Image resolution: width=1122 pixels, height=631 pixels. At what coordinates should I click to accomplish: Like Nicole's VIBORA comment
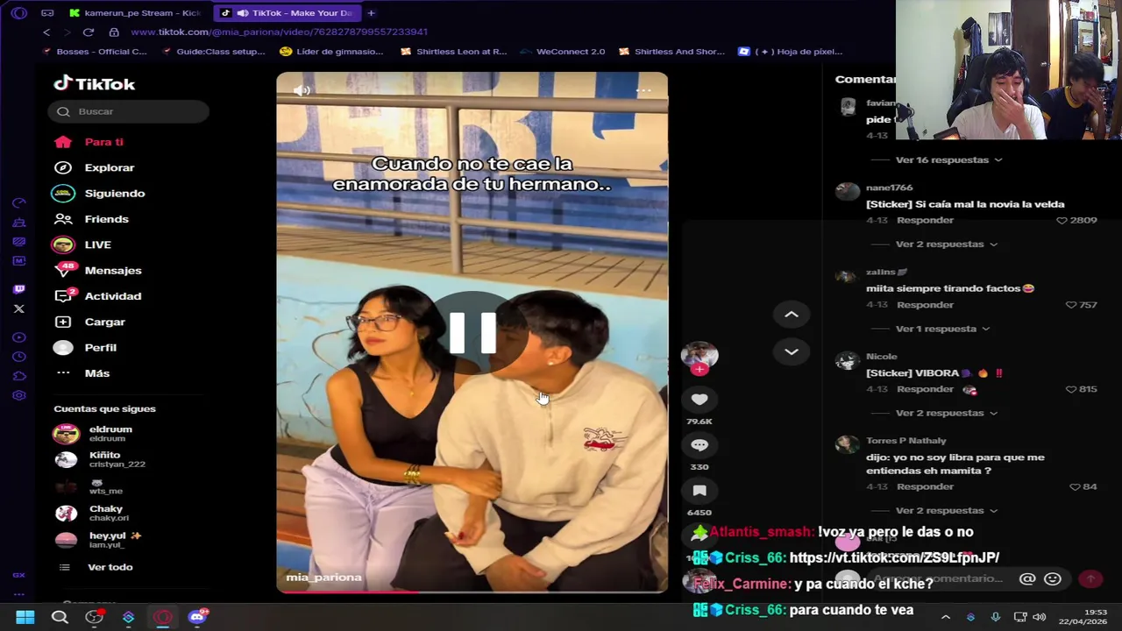point(1071,389)
